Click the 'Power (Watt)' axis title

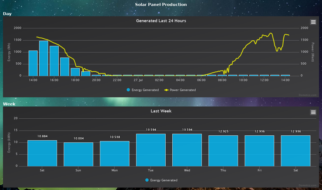[313, 52]
